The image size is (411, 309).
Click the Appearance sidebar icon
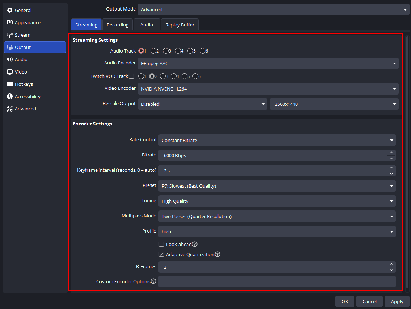pos(10,22)
